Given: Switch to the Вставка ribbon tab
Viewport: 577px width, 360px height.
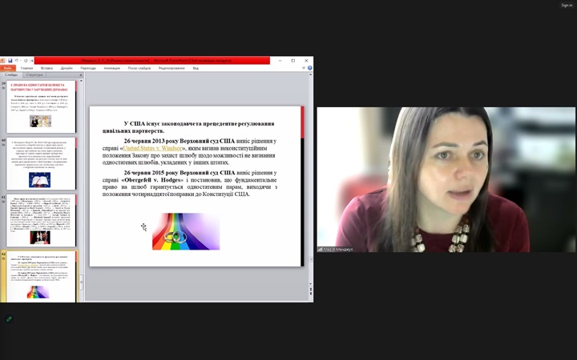Looking at the screenshot, I should pos(47,68).
